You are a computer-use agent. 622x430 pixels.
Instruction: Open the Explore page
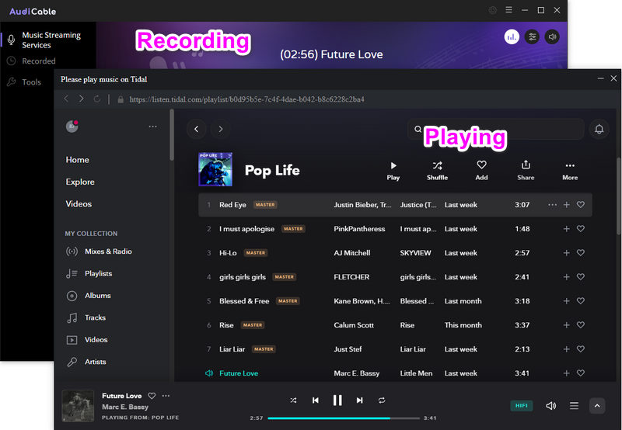80,182
